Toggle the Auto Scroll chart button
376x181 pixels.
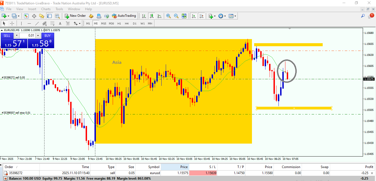point(194,16)
